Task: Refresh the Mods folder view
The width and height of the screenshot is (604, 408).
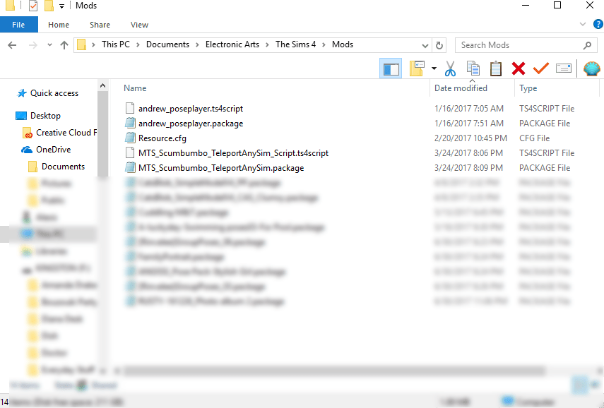Action: click(x=439, y=45)
